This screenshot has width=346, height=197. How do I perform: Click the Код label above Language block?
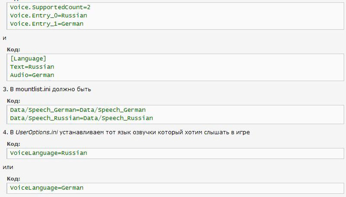[13, 49]
